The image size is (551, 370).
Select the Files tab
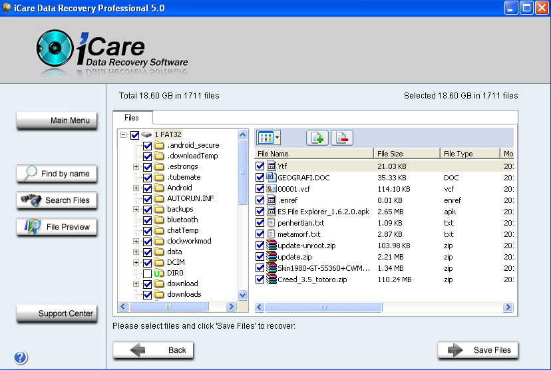(x=132, y=118)
